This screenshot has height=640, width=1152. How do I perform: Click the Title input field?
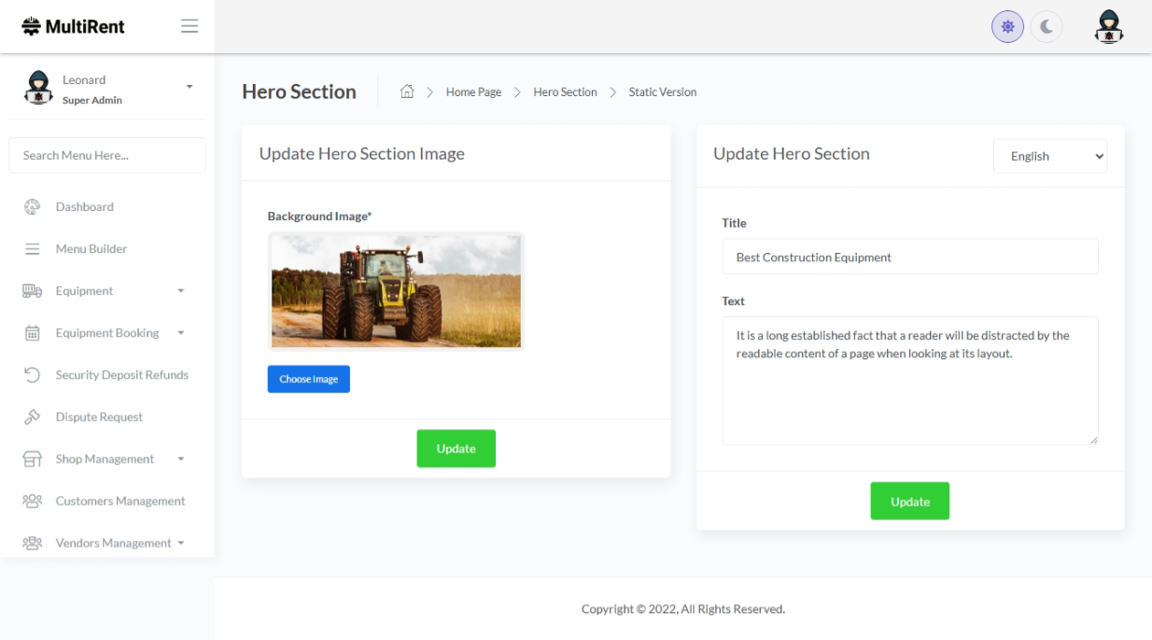(x=909, y=257)
